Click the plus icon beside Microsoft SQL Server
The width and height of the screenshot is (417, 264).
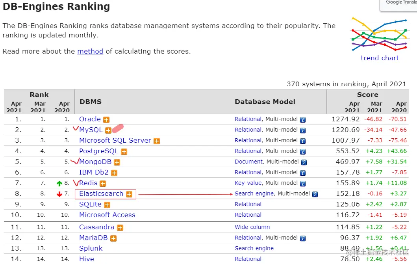pyautogui.click(x=157, y=141)
